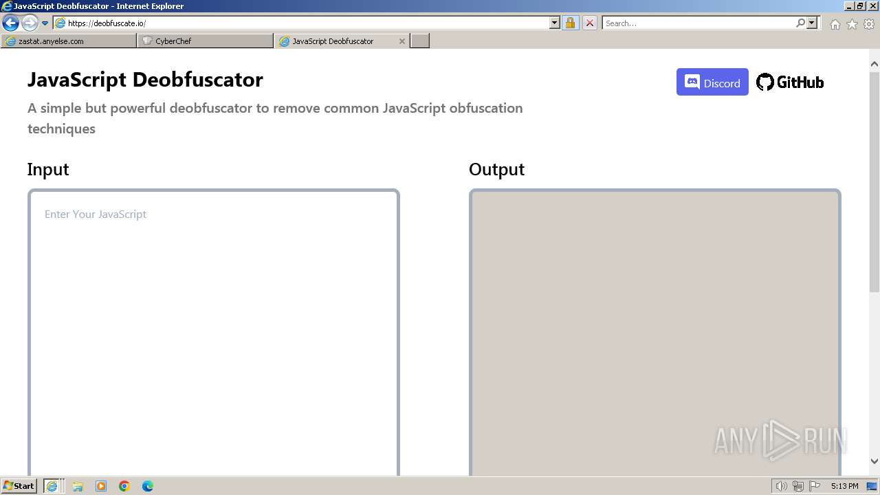
Task: Launch Edge from the taskbar
Action: [x=148, y=486]
